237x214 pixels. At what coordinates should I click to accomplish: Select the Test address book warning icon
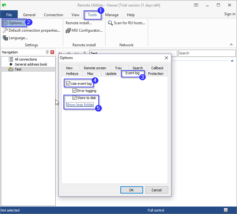click(11, 69)
